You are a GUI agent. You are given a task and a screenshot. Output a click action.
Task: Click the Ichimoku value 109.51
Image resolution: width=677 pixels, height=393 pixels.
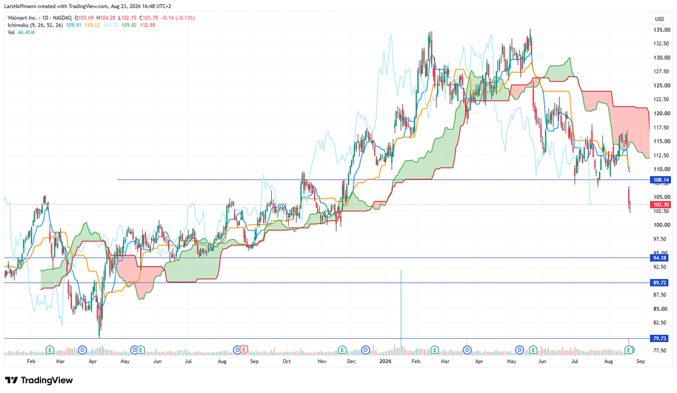73,25
